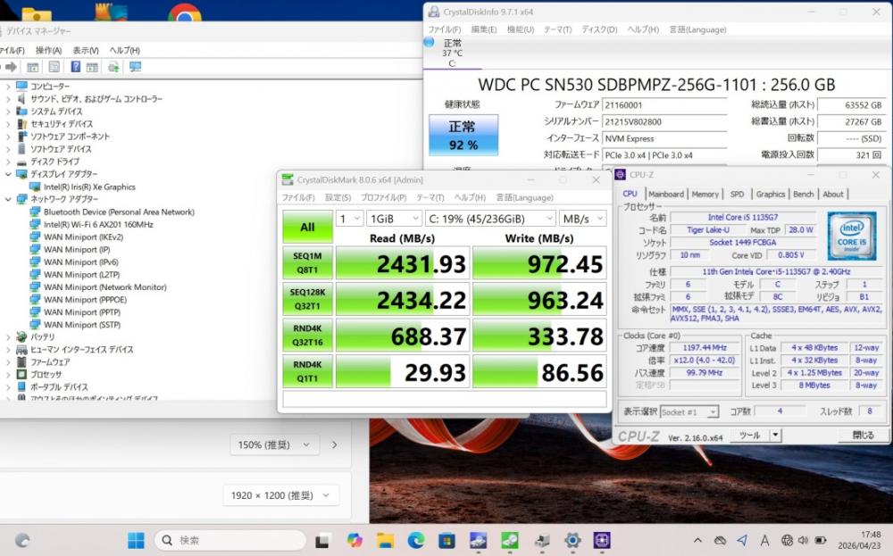Open Task View from the taskbar
The image size is (893, 556).
coord(322,540)
